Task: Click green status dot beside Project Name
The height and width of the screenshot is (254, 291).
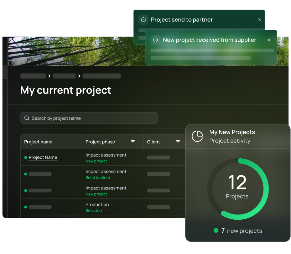Action: (26, 157)
